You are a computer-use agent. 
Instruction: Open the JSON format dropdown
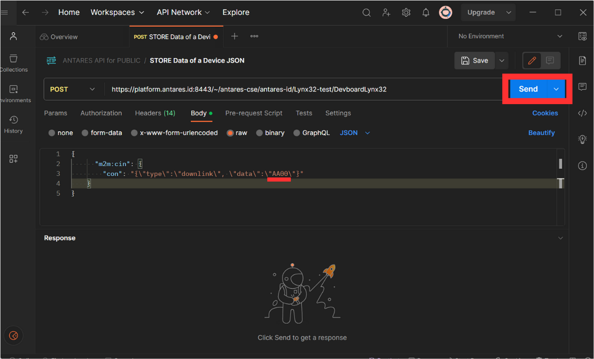[354, 133]
